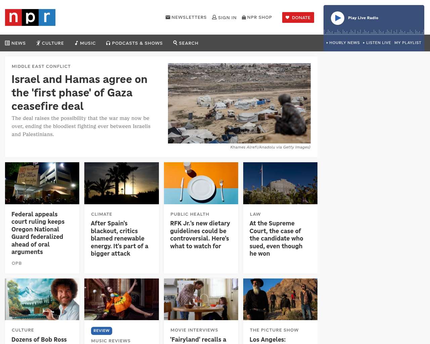
Task: Open the Middle East Conflict topic link
Action: (x=41, y=67)
